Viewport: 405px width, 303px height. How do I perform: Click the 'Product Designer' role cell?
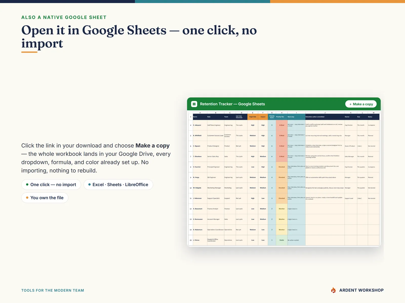pyautogui.click(x=215, y=146)
